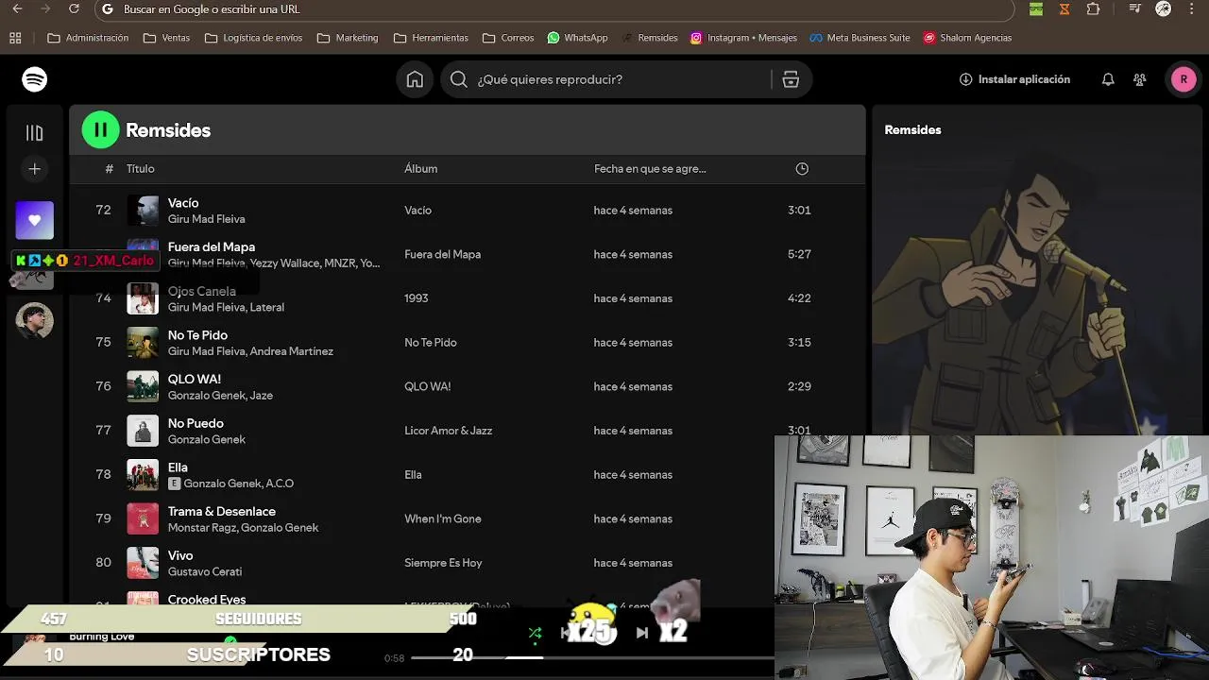1209x680 pixels.
Task: Open artist Jaze on QLO WA! row
Action: pos(263,396)
